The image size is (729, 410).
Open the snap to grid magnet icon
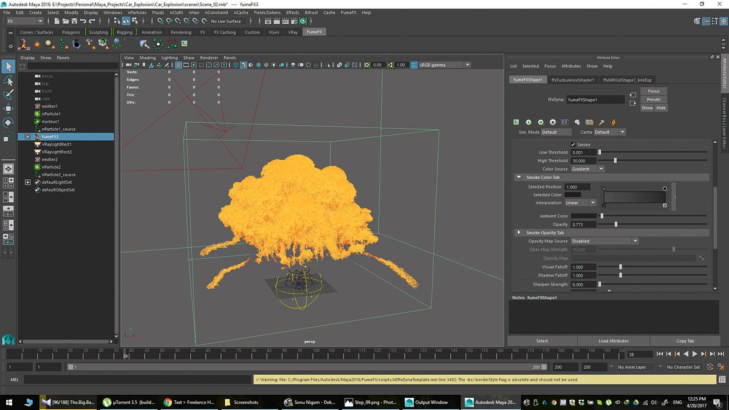coord(159,21)
